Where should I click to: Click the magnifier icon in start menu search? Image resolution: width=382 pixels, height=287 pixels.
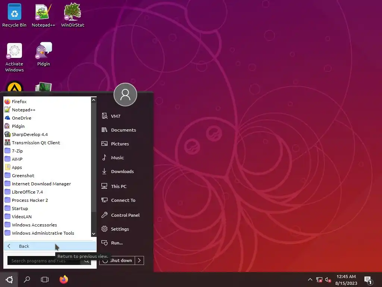pos(87,260)
